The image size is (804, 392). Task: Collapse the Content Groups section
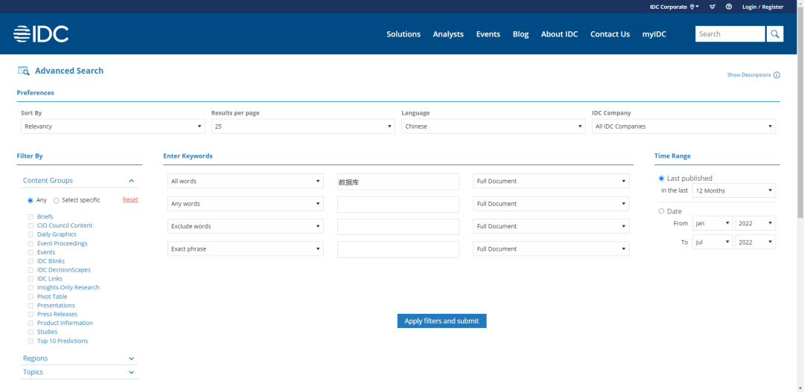[131, 180]
